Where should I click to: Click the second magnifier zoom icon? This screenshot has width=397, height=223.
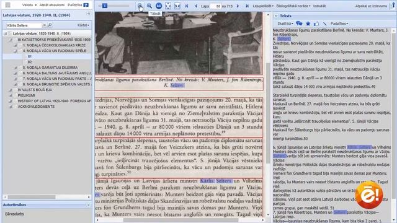(x=149, y=6)
